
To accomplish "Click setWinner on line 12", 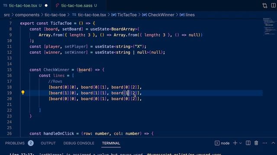I will pyautogui.click(x=75, y=52).
